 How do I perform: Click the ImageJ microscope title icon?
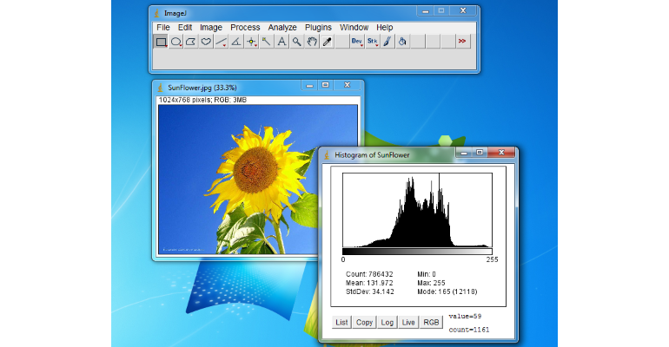157,14
